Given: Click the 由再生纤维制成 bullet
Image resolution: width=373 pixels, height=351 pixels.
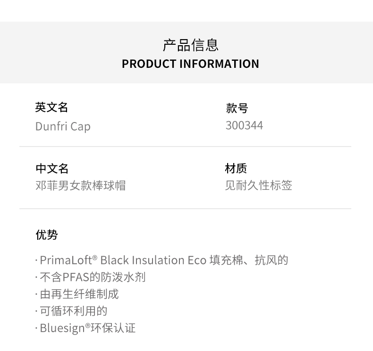Looking at the screenshot, I should click(79, 294).
